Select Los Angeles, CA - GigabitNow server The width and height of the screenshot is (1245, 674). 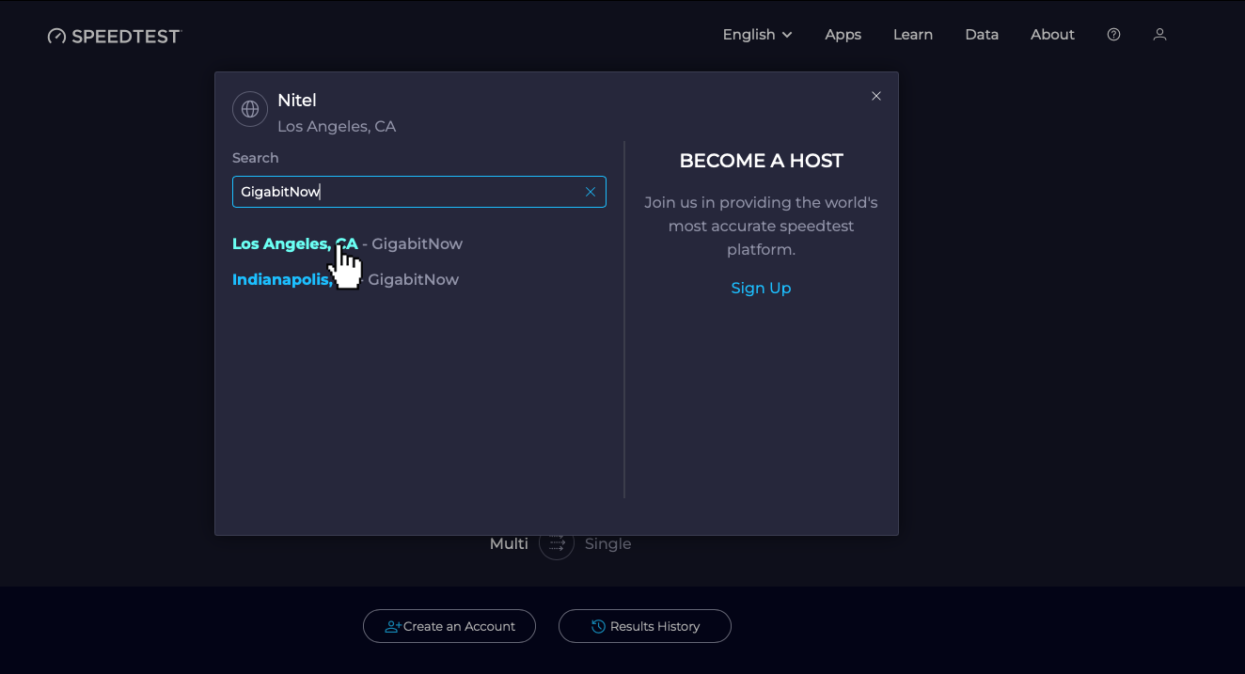point(347,243)
